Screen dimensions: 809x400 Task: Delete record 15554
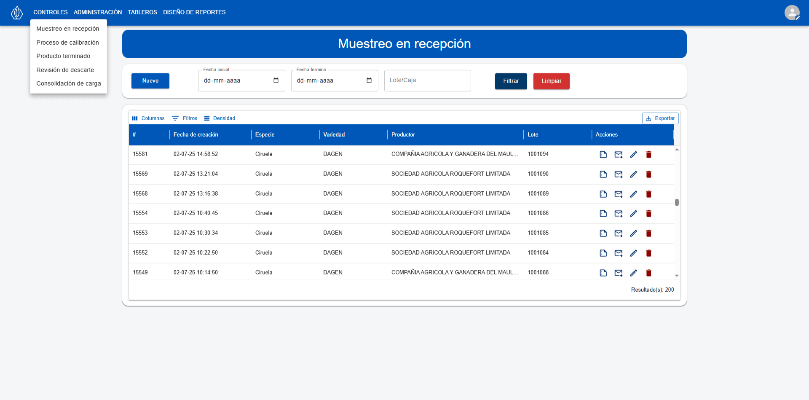[648, 213]
